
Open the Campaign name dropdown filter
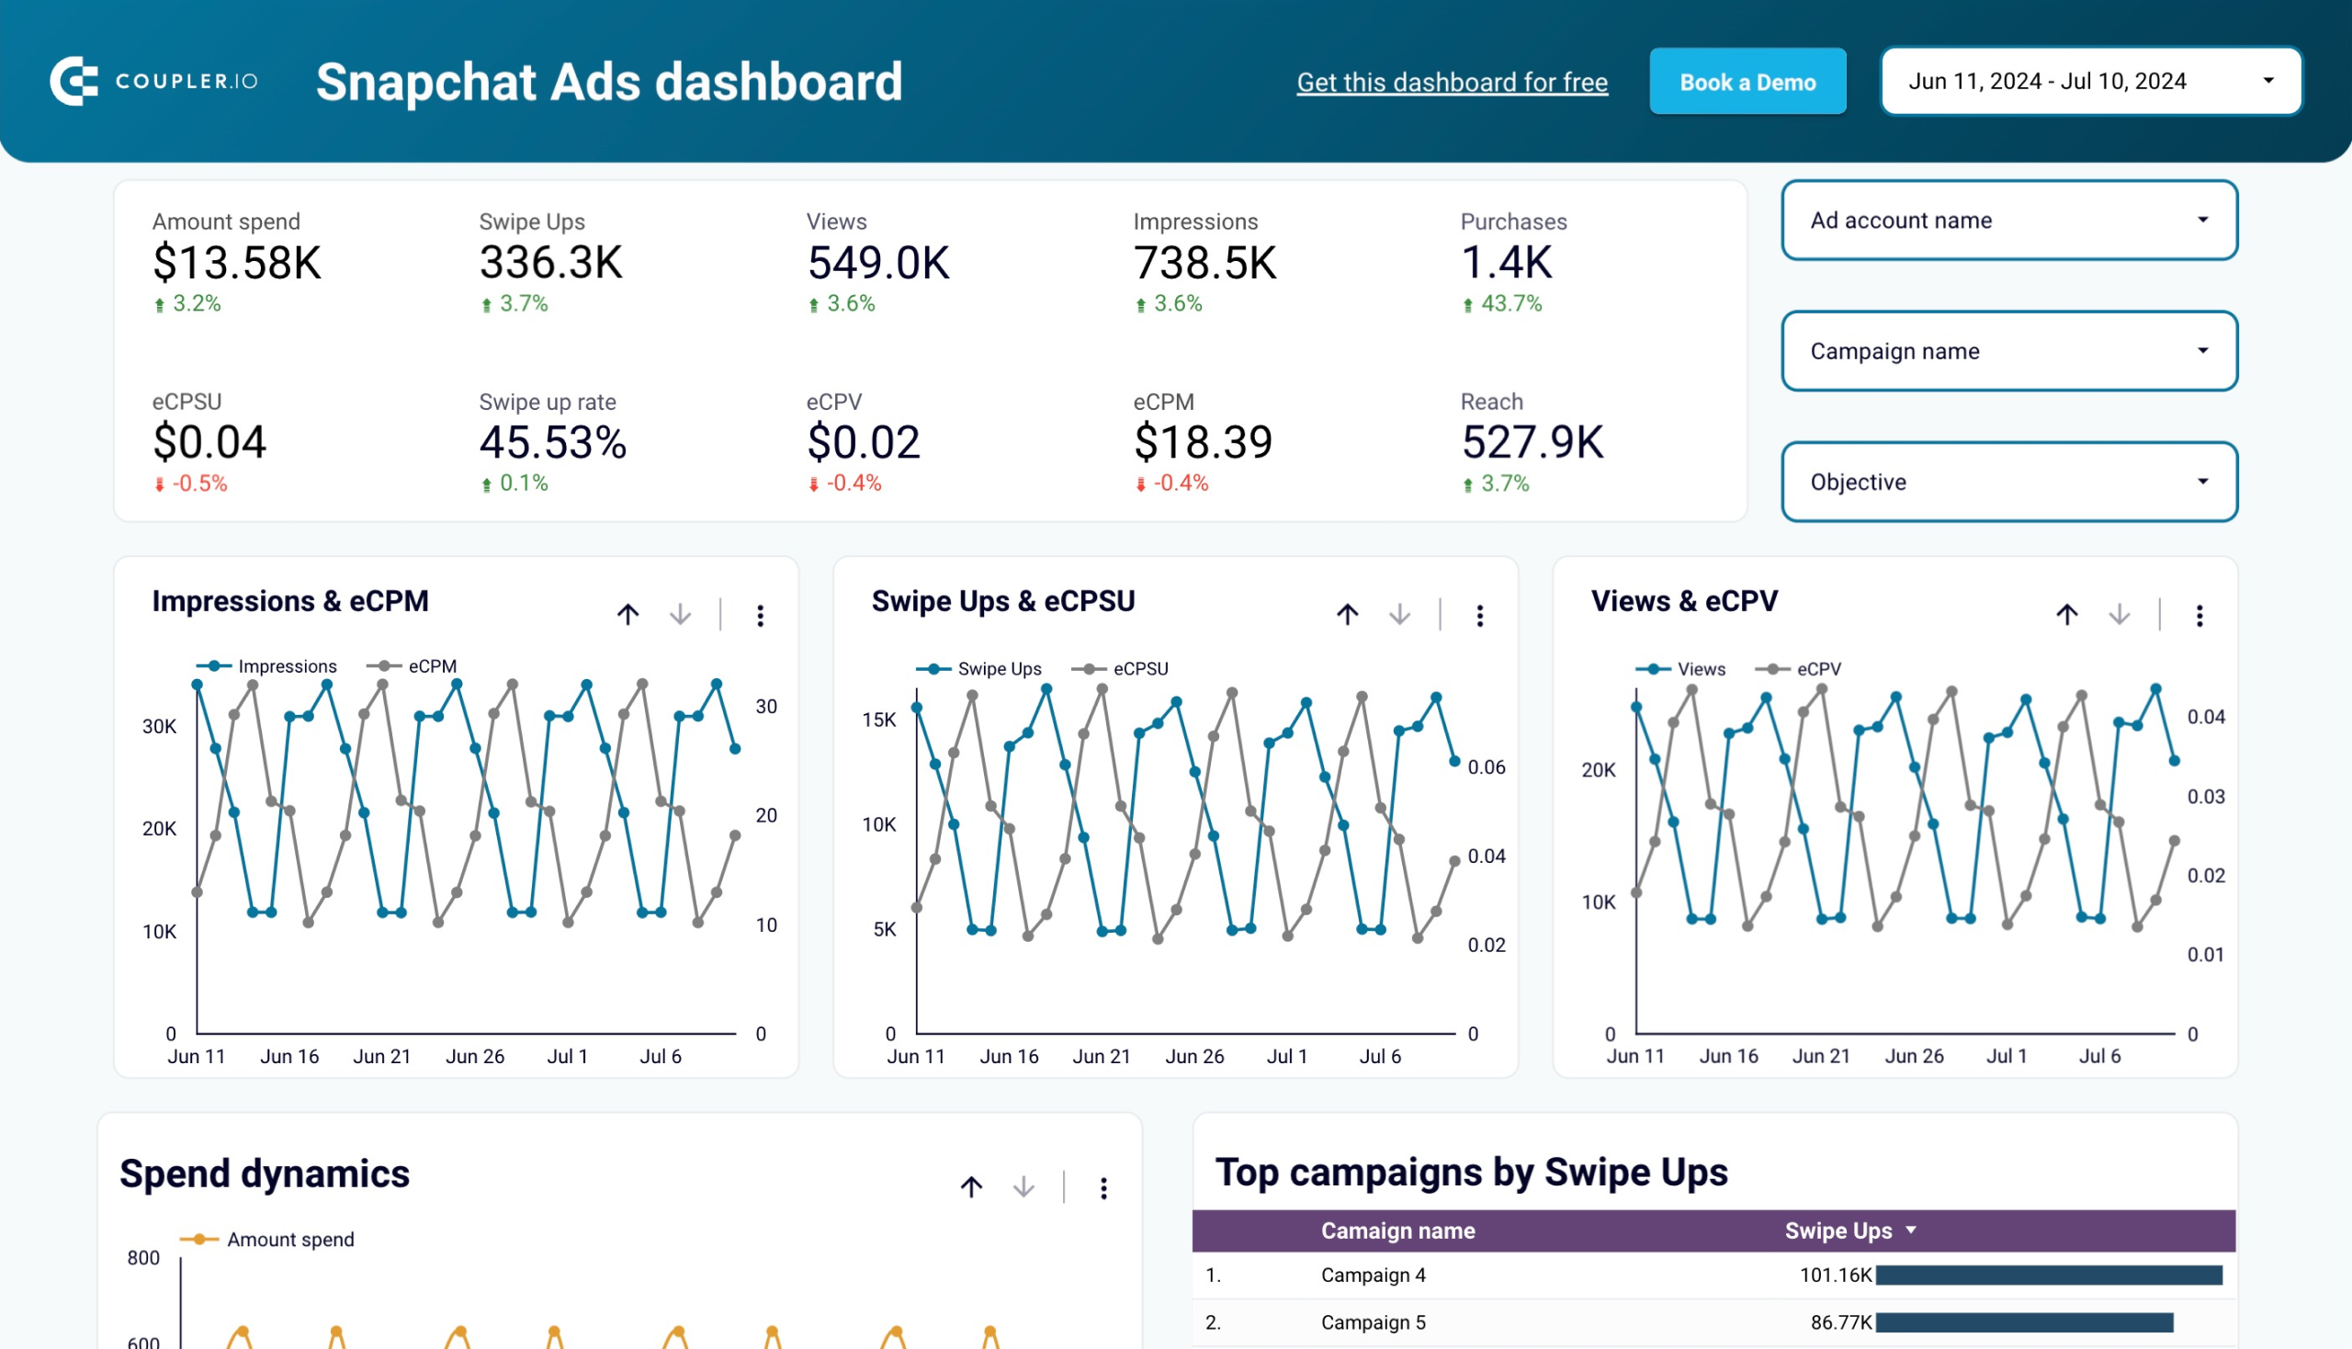[x=2007, y=351]
